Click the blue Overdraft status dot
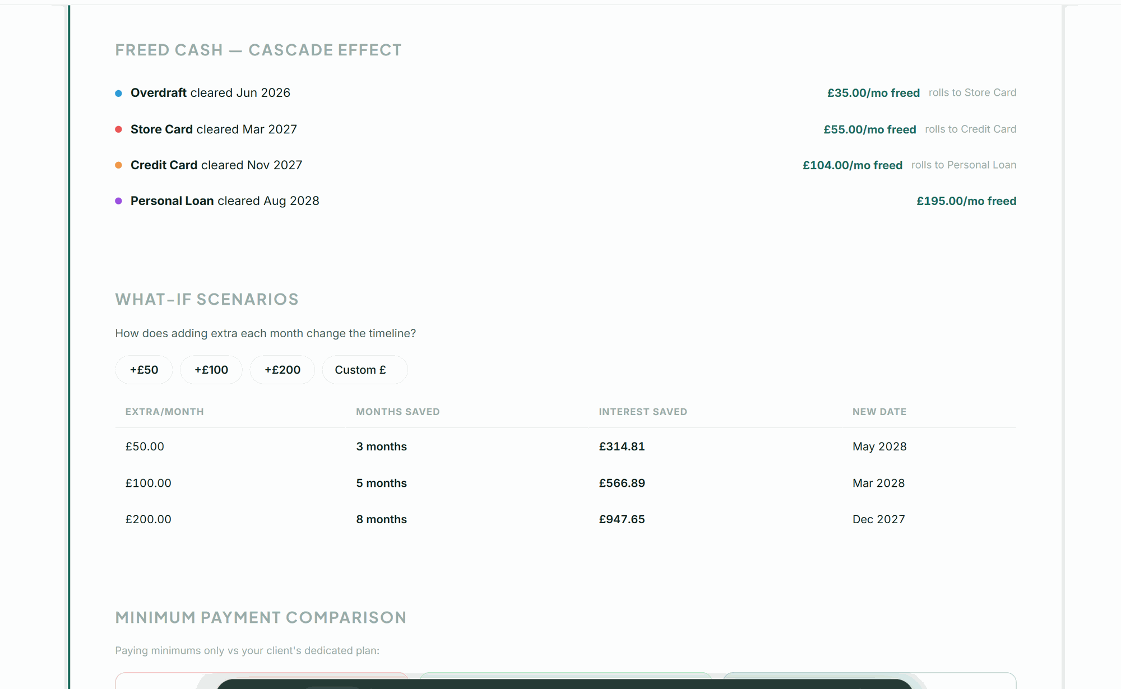1121x689 pixels. (119, 93)
